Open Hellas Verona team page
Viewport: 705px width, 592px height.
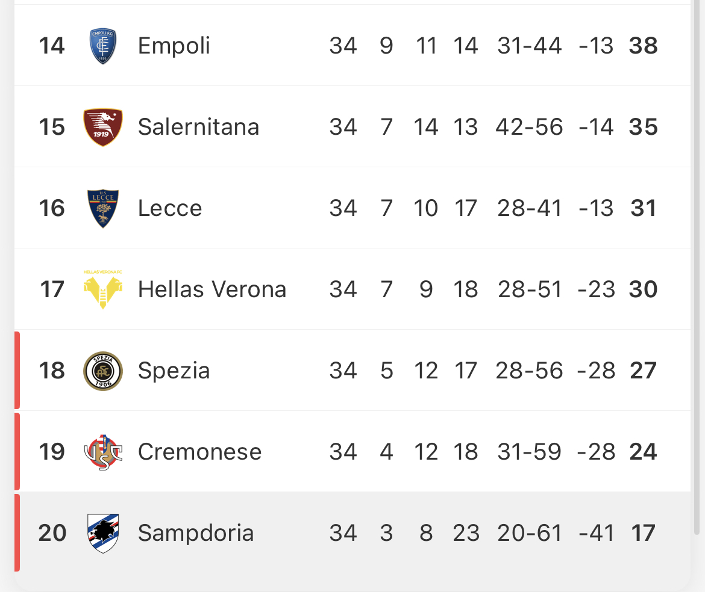[x=212, y=289]
